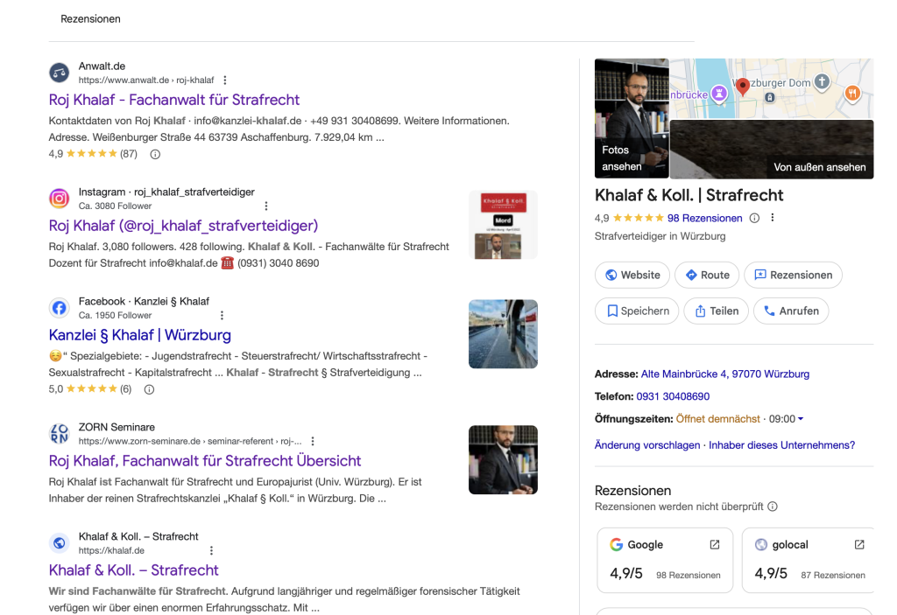Click the Route button
897x615 pixels.
coord(707,275)
